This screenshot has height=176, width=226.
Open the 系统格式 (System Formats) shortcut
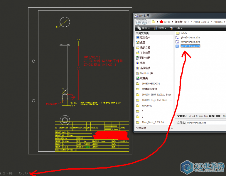tap(143, 68)
